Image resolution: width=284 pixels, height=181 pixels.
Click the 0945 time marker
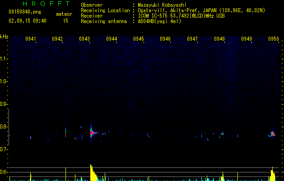click(139, 39)
